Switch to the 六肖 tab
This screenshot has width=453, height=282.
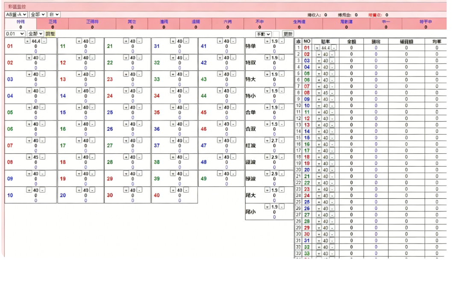228,23
